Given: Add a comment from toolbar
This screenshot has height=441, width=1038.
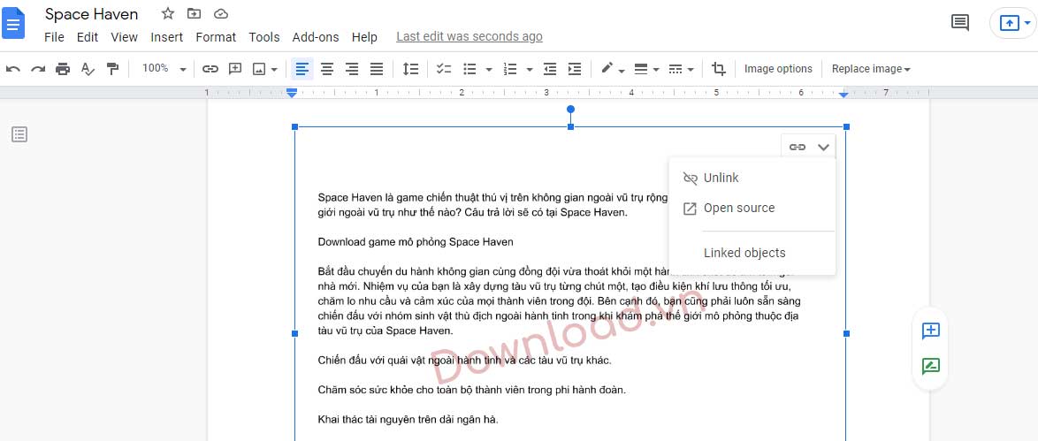Looking at the screenshot, I should [x=235, y=69].
